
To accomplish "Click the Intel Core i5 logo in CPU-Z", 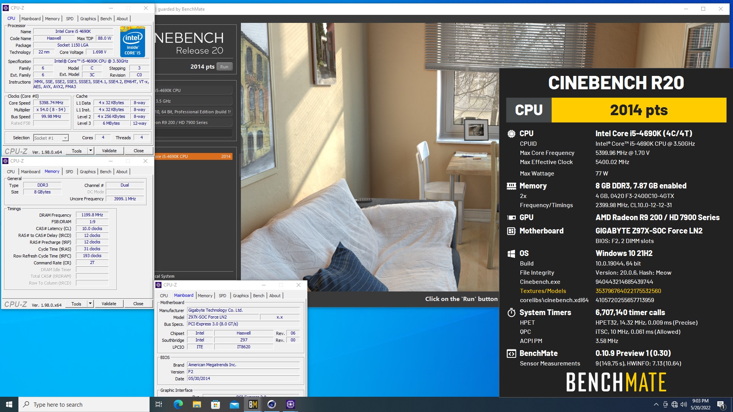I will tap(132, 42).
